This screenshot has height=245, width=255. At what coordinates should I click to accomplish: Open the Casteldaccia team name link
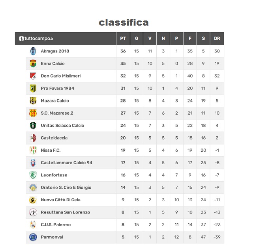(54, 138)
